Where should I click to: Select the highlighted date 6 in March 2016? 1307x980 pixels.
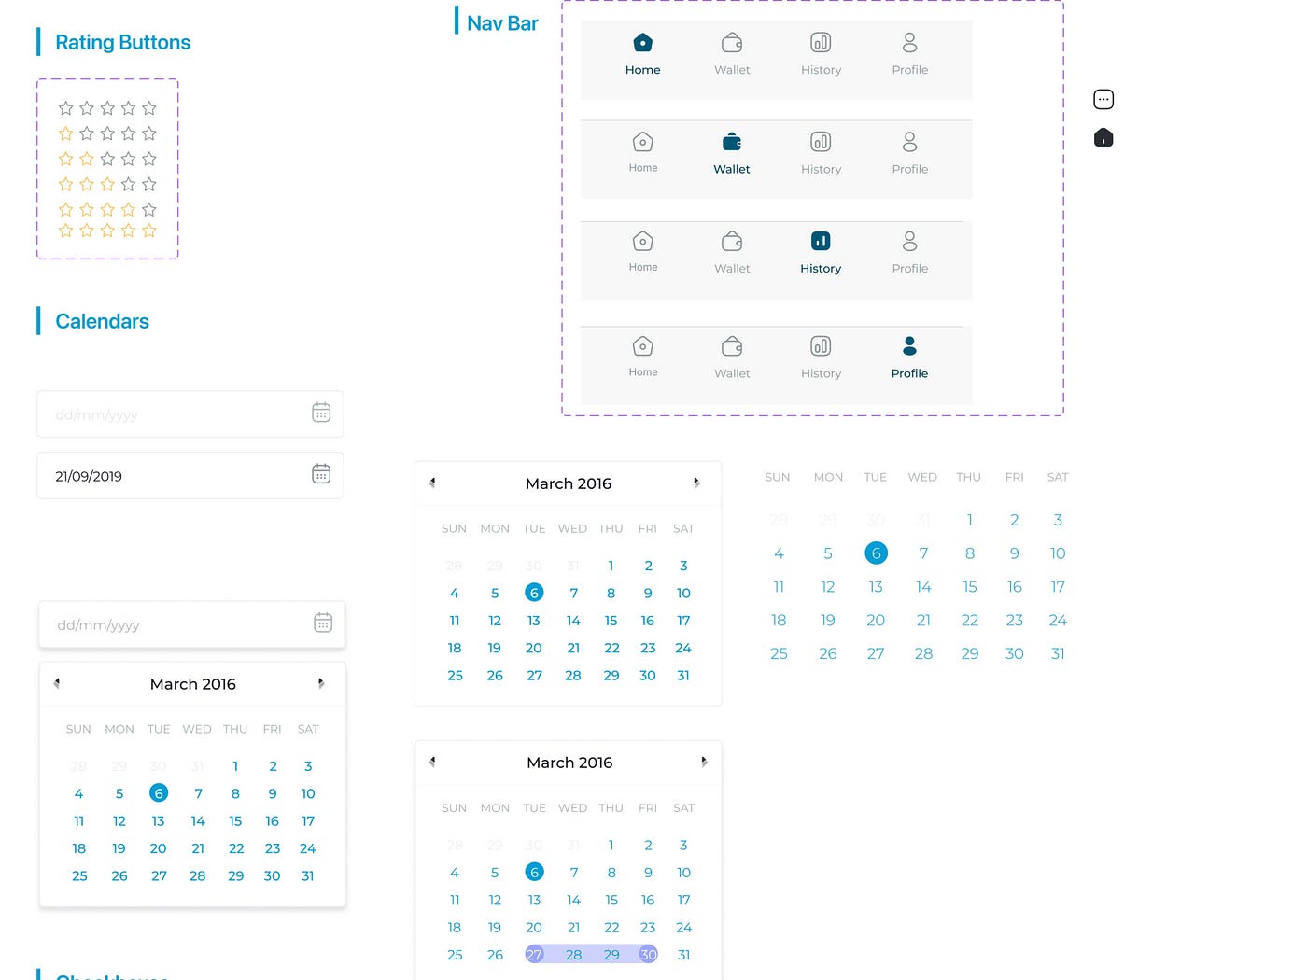[x=534, y=592]
